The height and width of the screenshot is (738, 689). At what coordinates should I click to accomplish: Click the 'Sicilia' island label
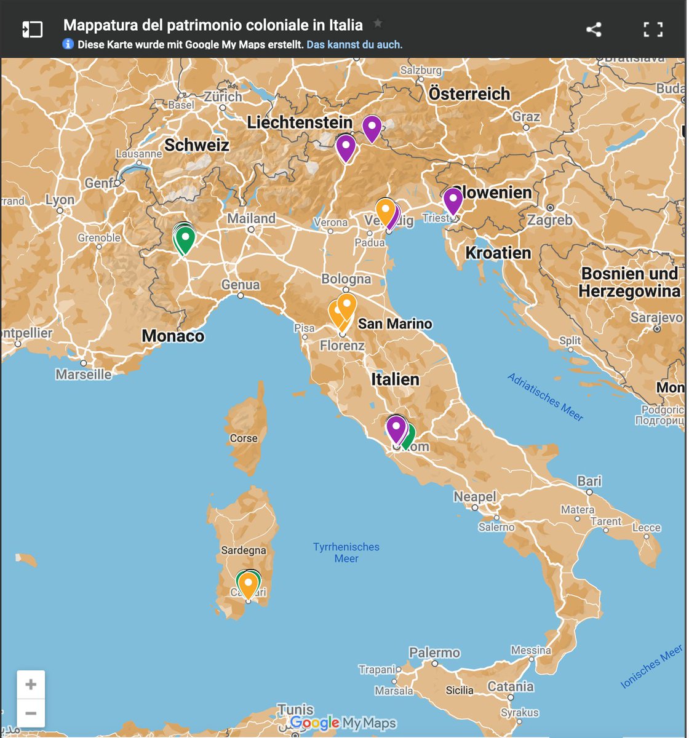click(460, 690)
